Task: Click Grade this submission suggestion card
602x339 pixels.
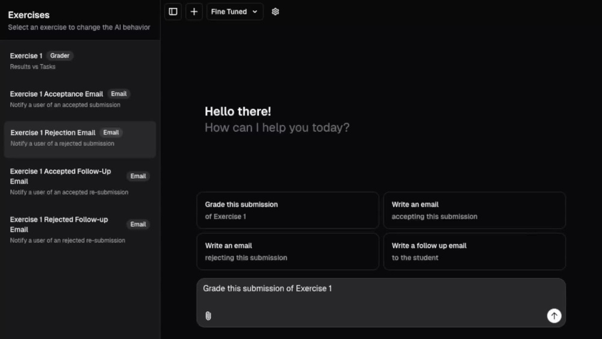Action: point(288,210)
